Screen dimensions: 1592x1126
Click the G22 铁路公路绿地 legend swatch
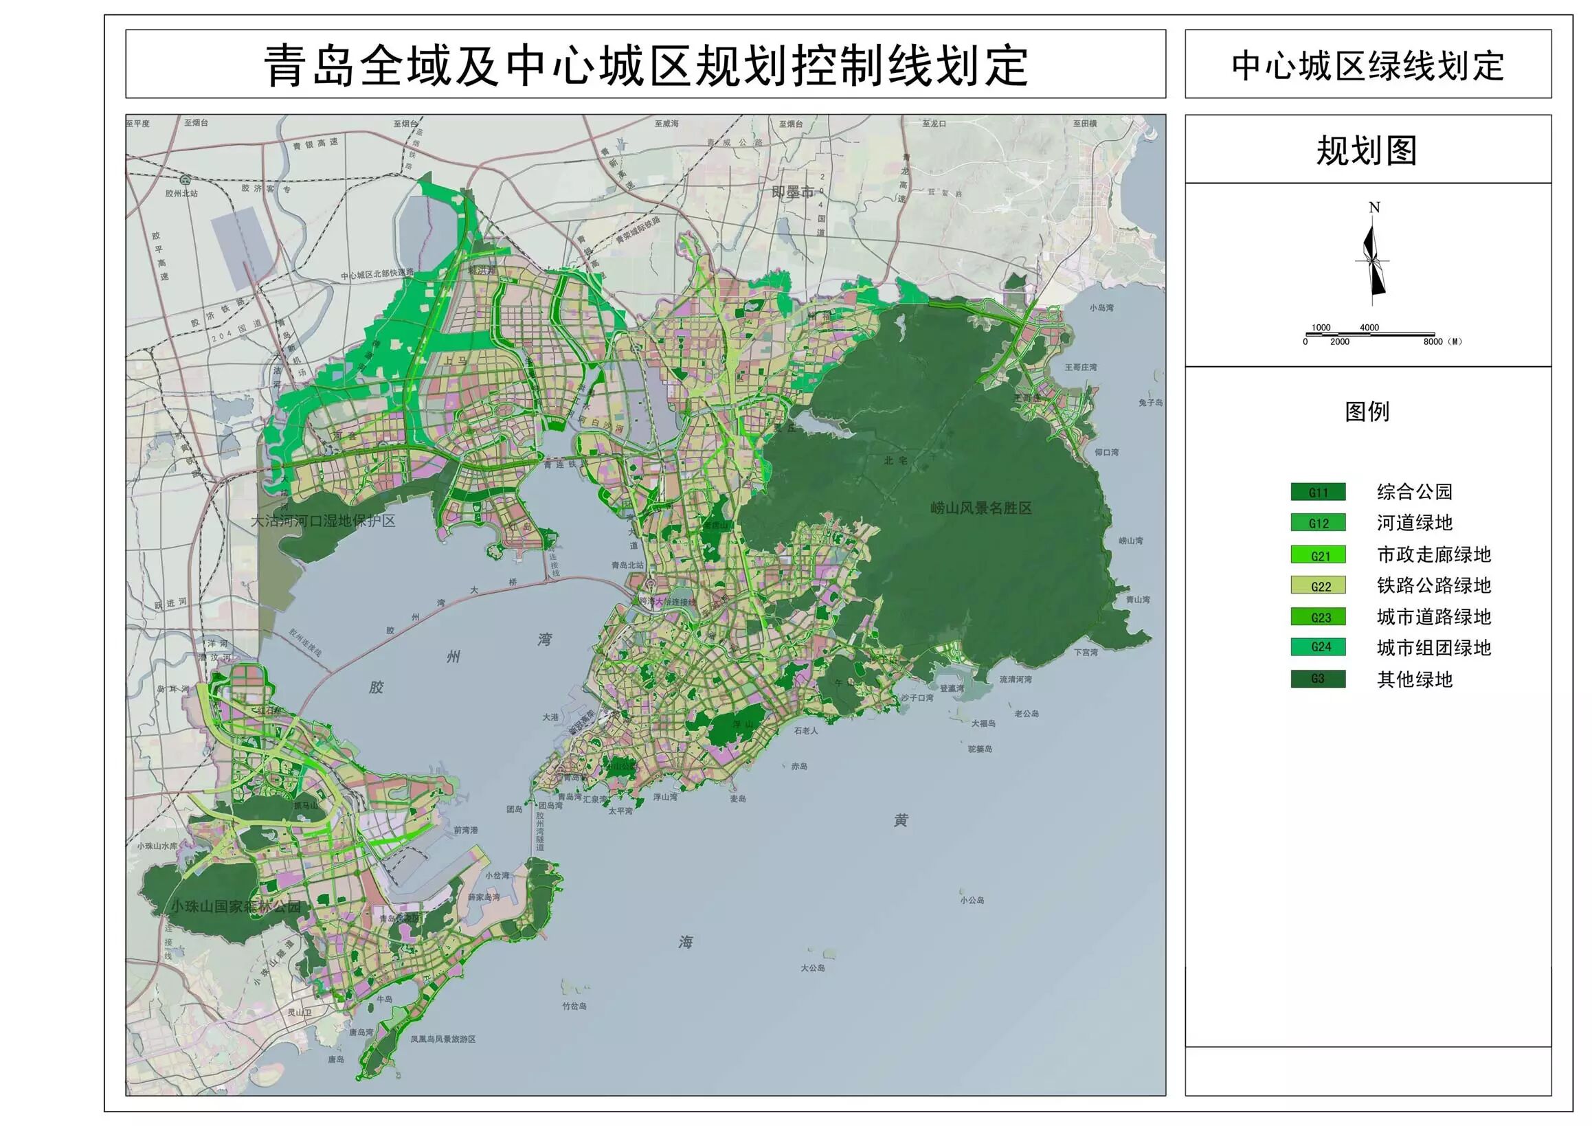[1317, 586]
